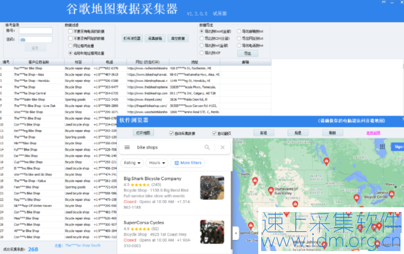404x254 pixels.
Task: Select 导出到VCF radio option
Action: click(x=202, y=53)
